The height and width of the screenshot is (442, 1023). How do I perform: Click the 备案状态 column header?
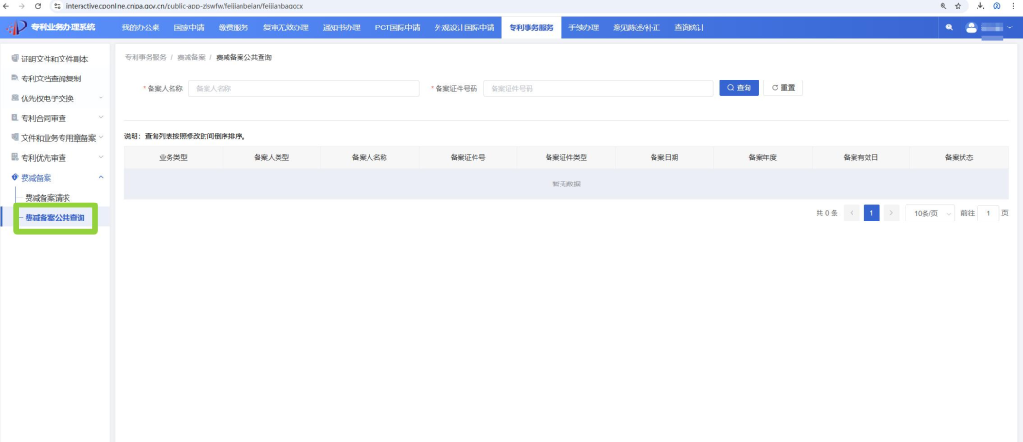(x=959, y=158)
